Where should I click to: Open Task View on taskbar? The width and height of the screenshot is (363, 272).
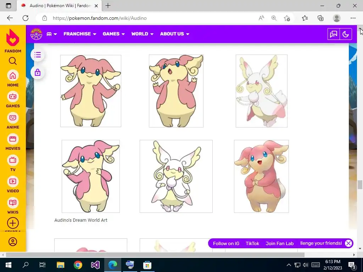[x=43, y=265]
